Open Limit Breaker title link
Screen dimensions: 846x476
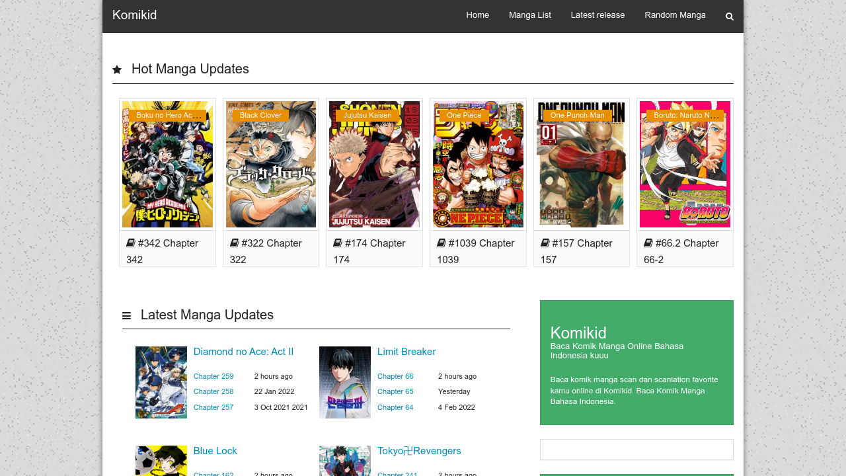(406, 352)
